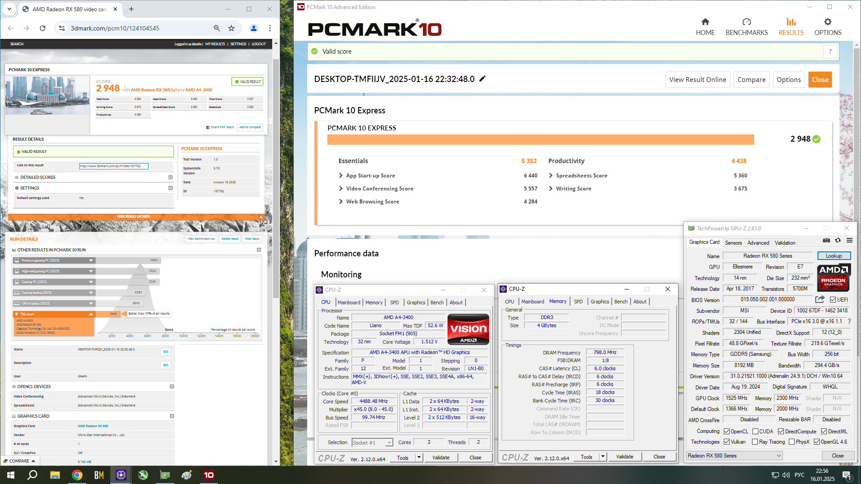
Task: Zoom control icon in Chrome address bar
Action: [x=217, y=28]
